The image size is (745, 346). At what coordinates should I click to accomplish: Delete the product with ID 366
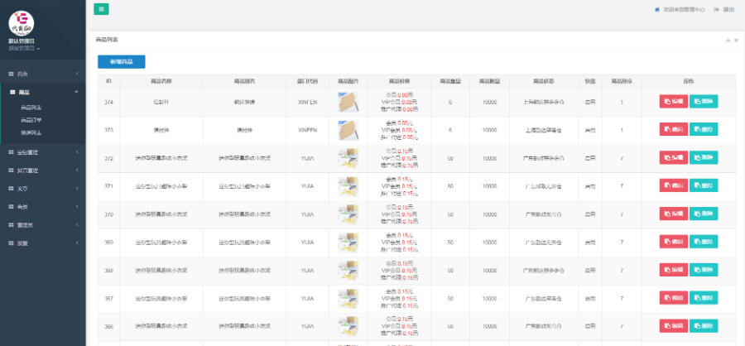click(x=704, y=325)
